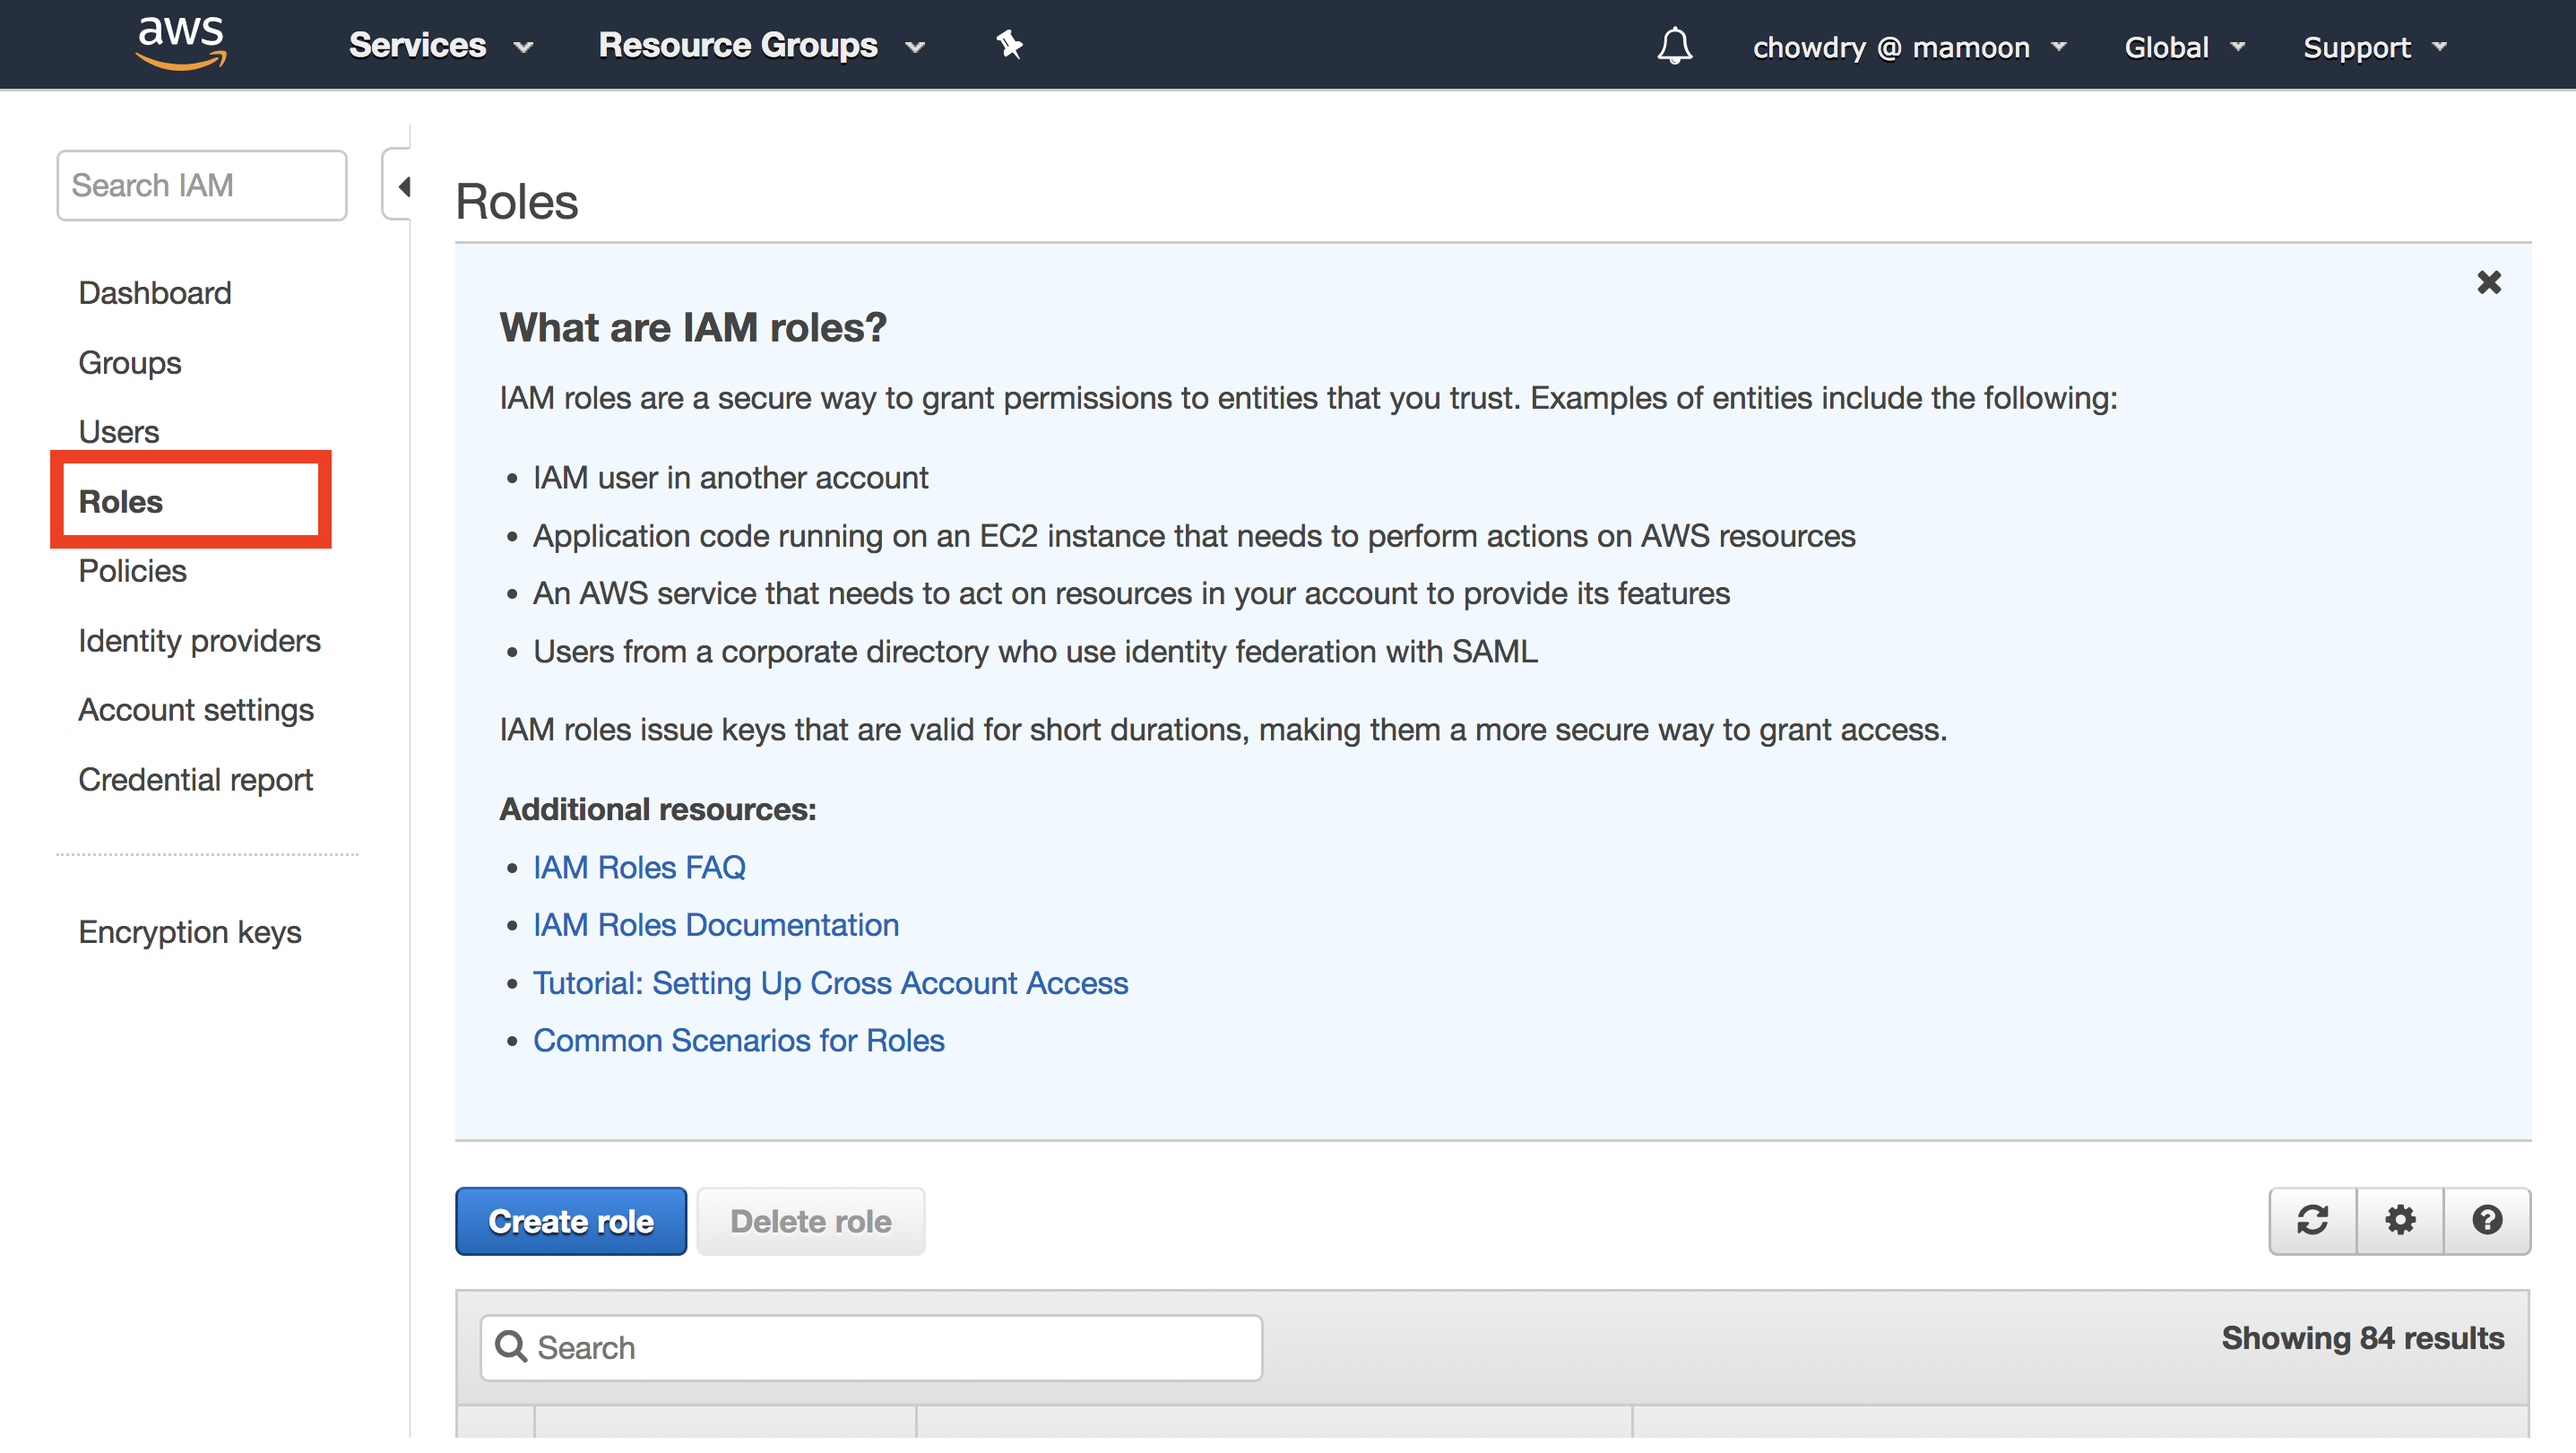Click the AWS logo home icon
This screenshot has height=1453, width=2576.
click(x=181, y=45)
